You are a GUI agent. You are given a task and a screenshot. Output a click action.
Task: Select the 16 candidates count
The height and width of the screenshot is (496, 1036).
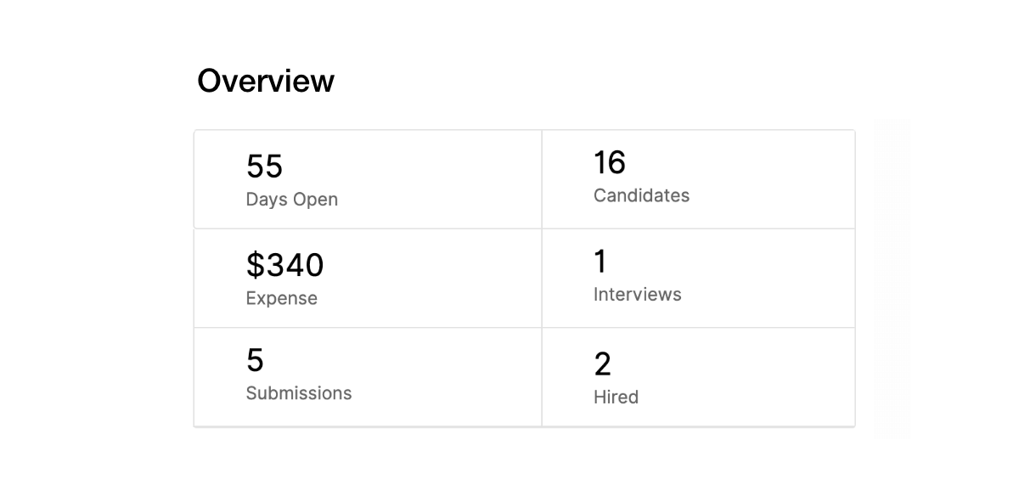(x=610, y=162)
